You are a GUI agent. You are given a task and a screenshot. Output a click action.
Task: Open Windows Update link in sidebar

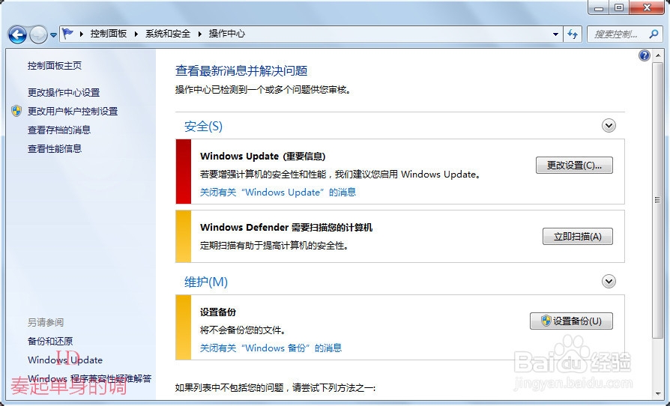click(x=65, y=360)
